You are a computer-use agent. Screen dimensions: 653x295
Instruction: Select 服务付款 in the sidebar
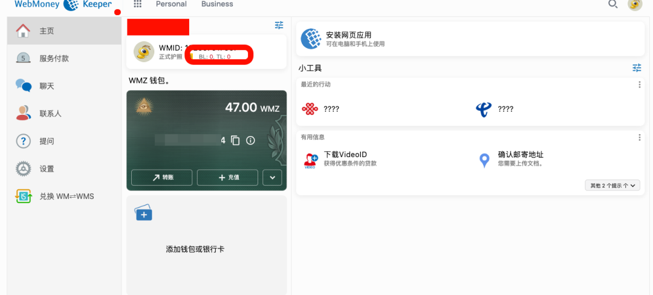(54, 58)
